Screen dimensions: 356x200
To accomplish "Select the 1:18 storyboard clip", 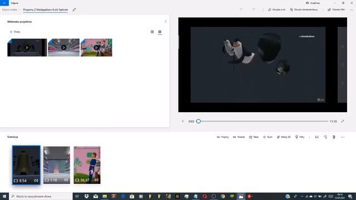I will (57, 165).
